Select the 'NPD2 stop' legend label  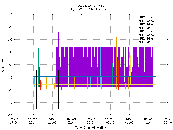click(146, 21)
